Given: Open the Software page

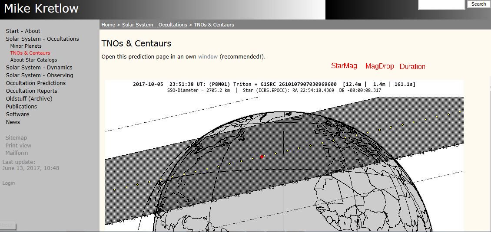Looking at the screenshot, I should pyautogui.click(x=17, y=114).
